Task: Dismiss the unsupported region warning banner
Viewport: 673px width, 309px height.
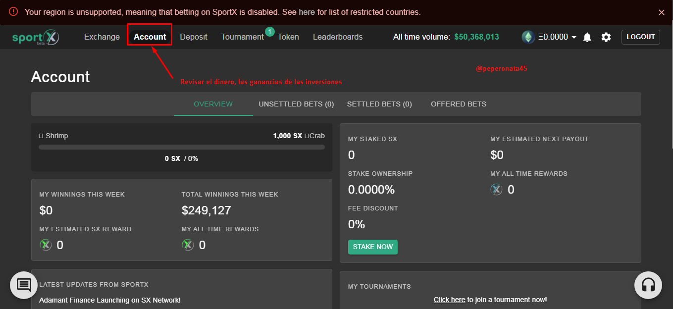Action: [x=662, y=12]
